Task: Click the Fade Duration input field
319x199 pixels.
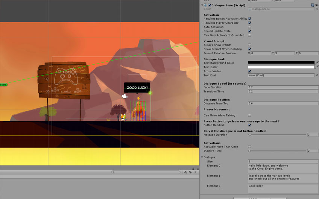Action: click(283, 87)
